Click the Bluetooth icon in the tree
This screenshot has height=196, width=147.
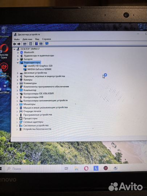click(x=21, y=52)
